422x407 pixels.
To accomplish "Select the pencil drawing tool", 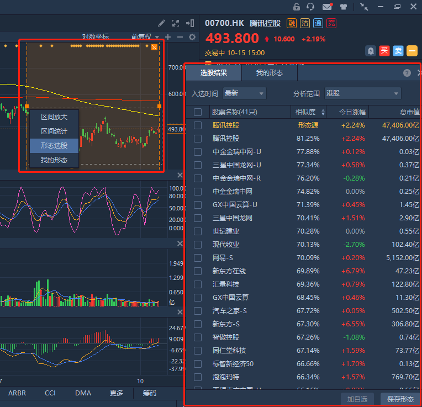I will (161, 23).
